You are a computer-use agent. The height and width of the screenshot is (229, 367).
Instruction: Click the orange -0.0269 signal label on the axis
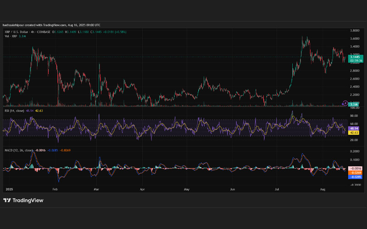pyautogui.click(x=355, y=173)
